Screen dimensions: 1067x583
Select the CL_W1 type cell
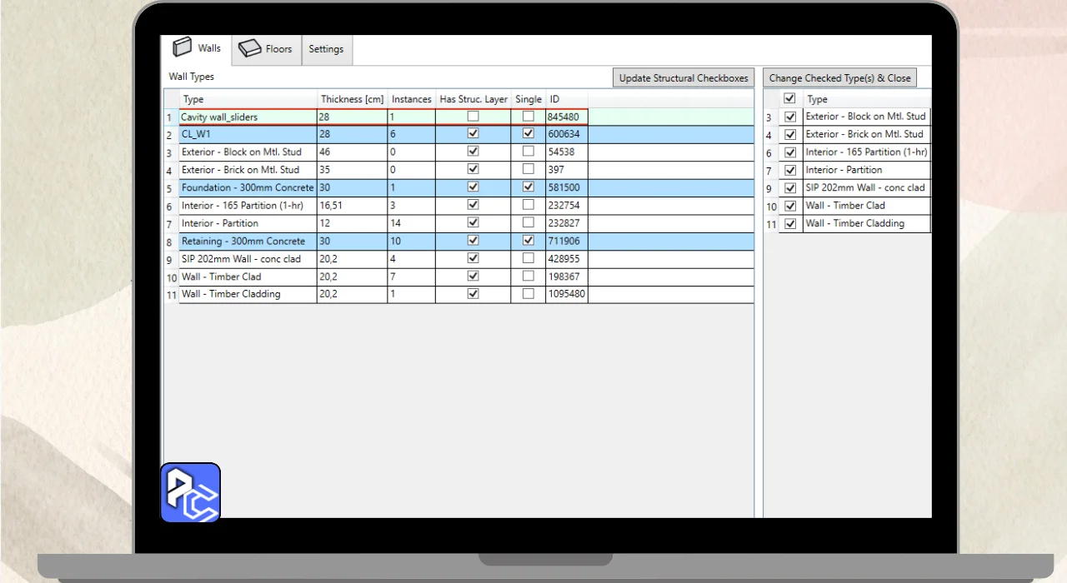tap(248, 134)
